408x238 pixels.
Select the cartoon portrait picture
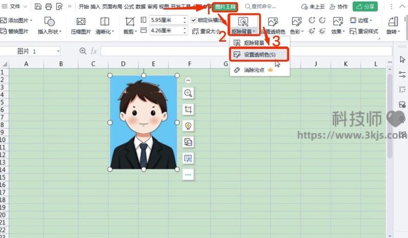[x=143, y=122]
